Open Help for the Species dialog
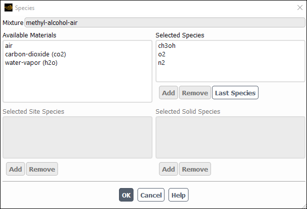 click(178, 195)
